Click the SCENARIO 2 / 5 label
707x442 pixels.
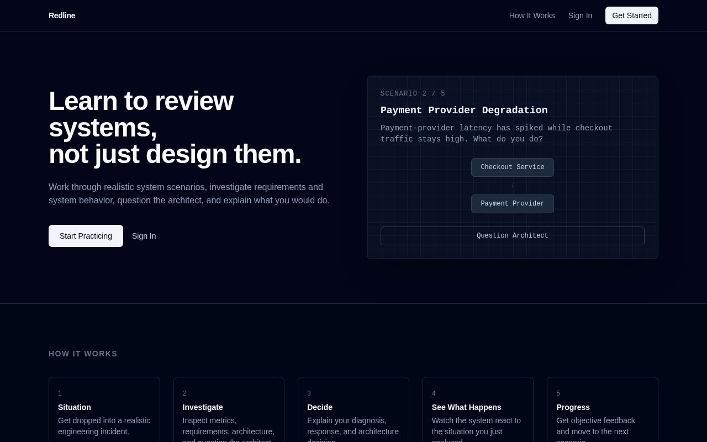(x=413, y=94)
